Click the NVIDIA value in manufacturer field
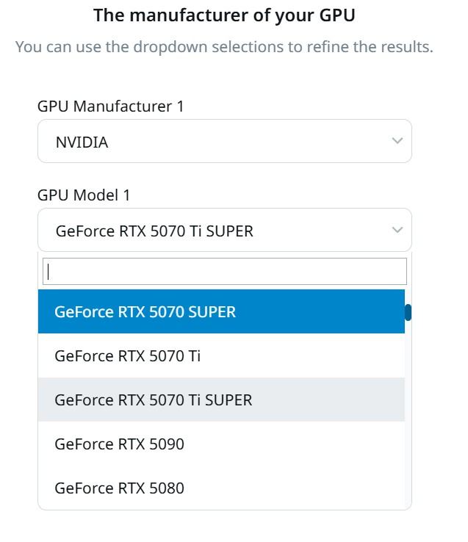This screenshot has height=542, width=468. [82, 142]
